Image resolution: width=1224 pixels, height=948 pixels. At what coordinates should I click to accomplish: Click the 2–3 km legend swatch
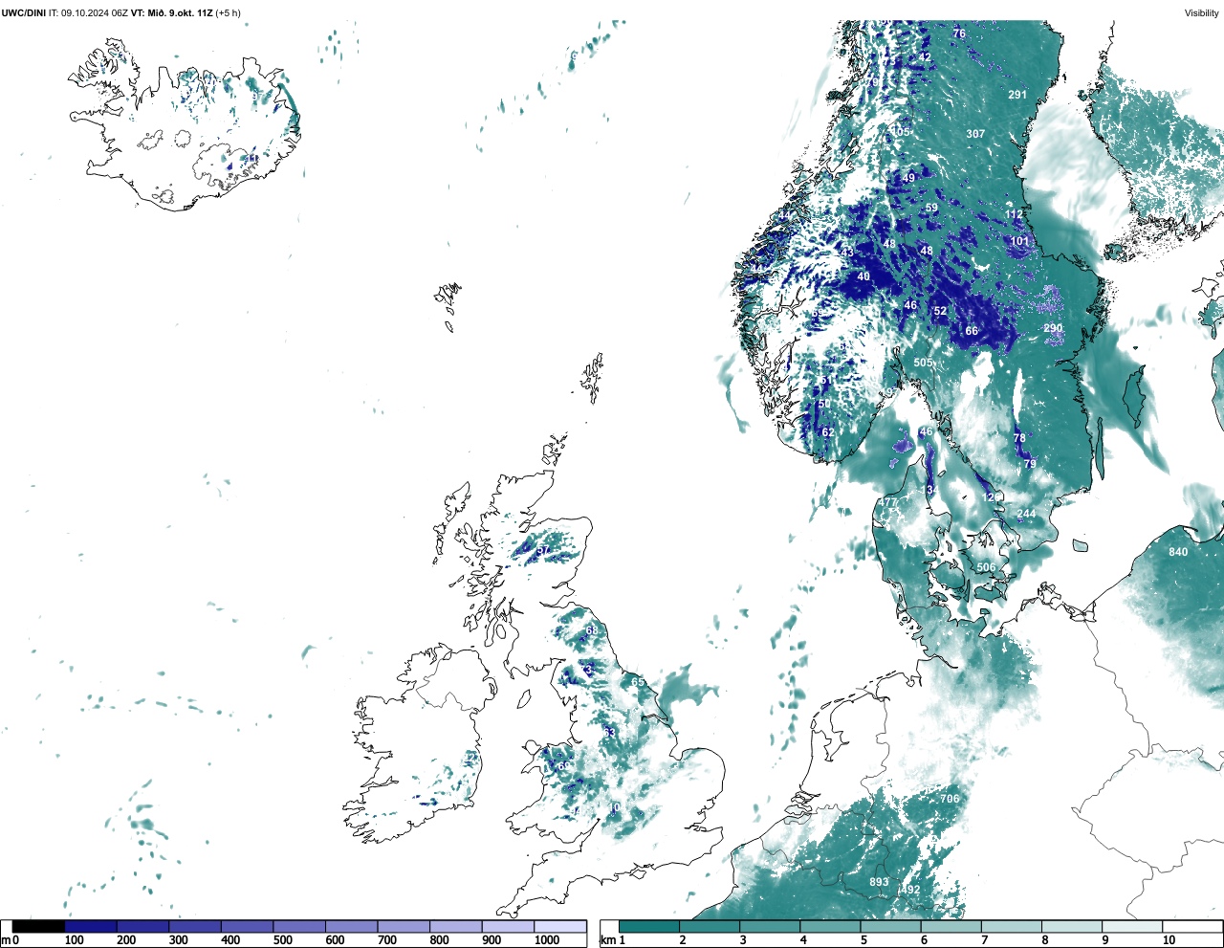click(x=710, y=927)
